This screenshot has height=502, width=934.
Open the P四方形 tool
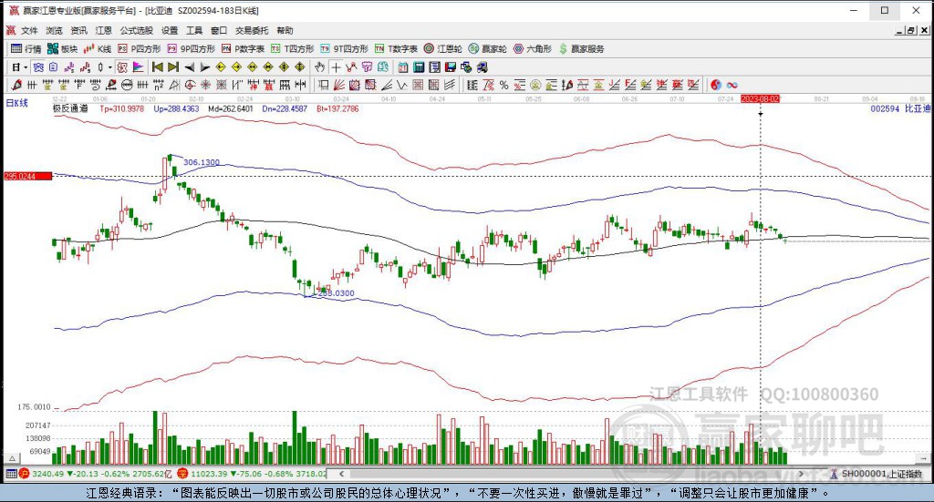(140, 49)
